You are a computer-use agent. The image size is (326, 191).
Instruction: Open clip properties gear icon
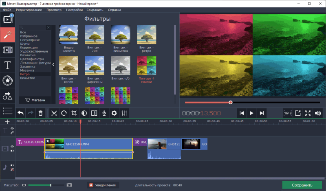[x=115, y=113]
